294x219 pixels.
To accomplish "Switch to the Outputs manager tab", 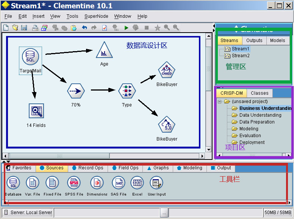I will (254, 41).
